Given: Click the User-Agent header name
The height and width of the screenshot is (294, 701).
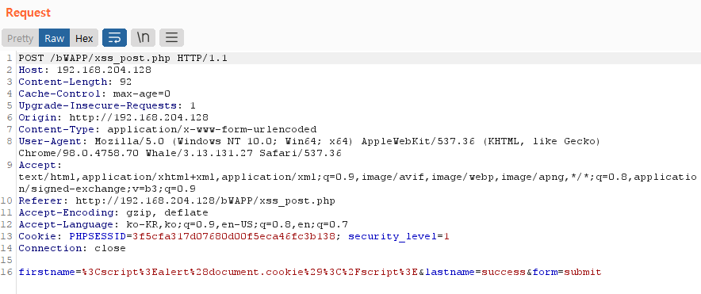Looking at the screenshot, I should click(50, 141).
